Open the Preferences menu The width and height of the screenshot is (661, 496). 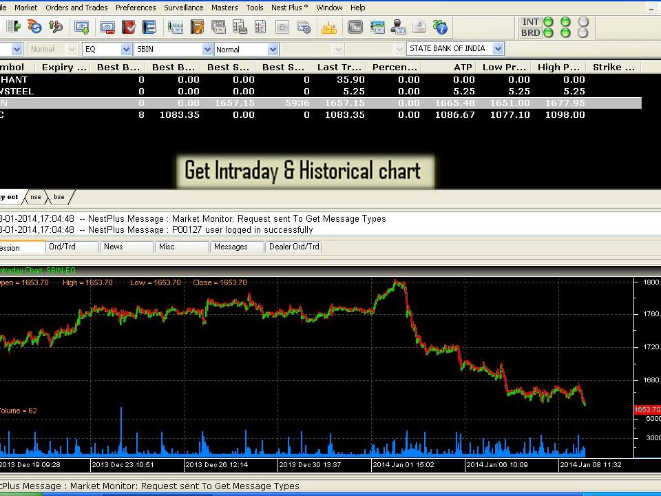136,8
